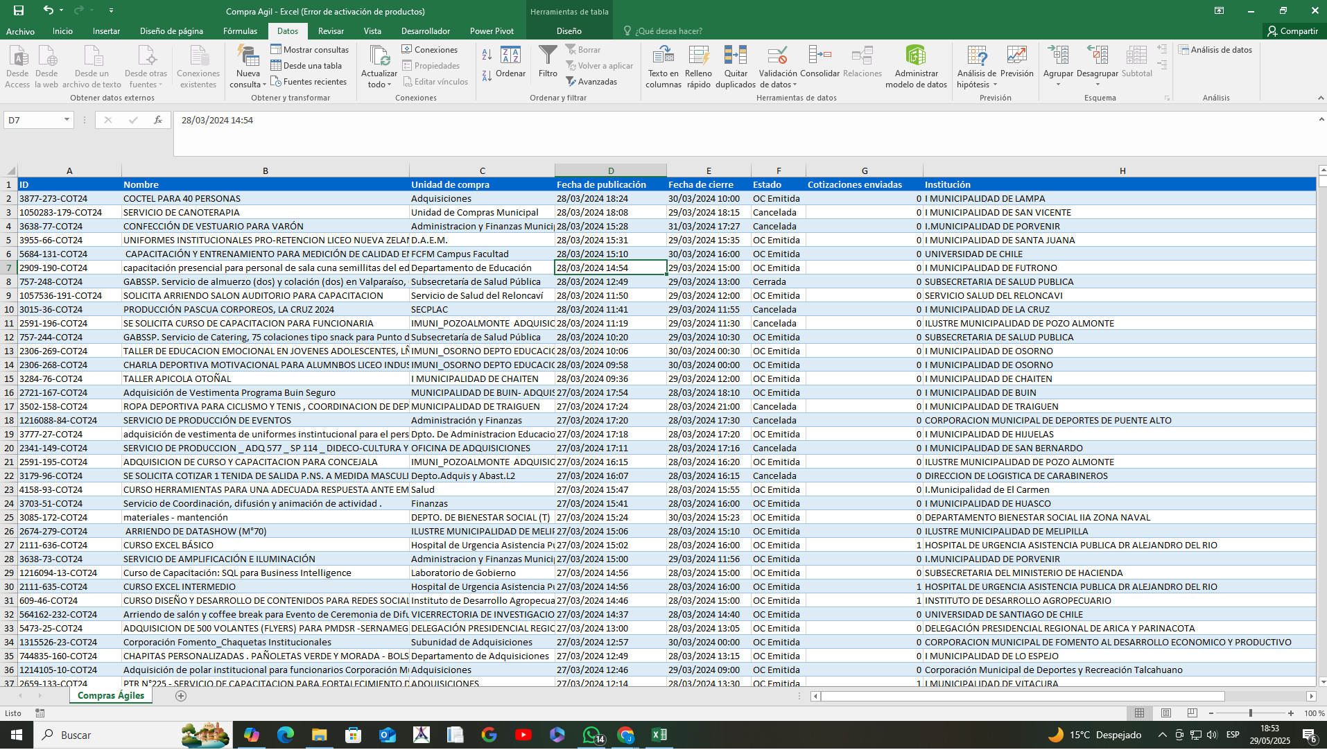1327x750 pixels.
Task: Click Zoom out minus button
Action: tap(1211, 713)
